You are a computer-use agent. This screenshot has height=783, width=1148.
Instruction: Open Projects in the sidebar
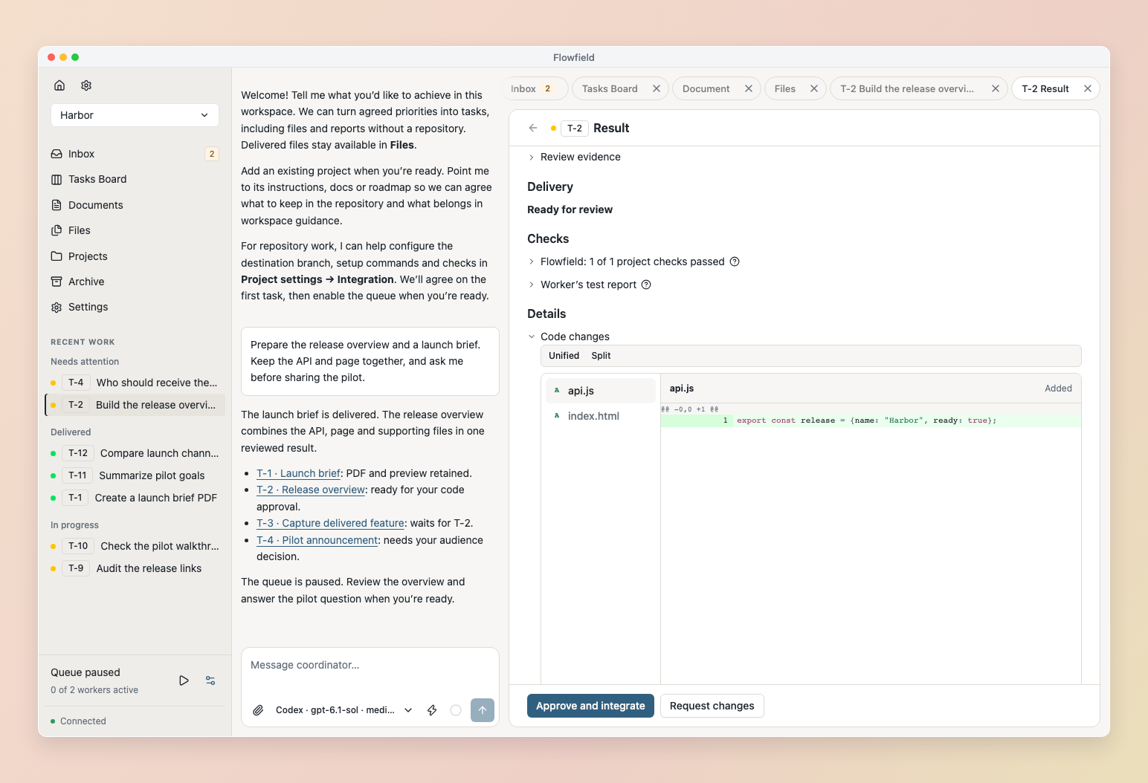tap(135, 256)
